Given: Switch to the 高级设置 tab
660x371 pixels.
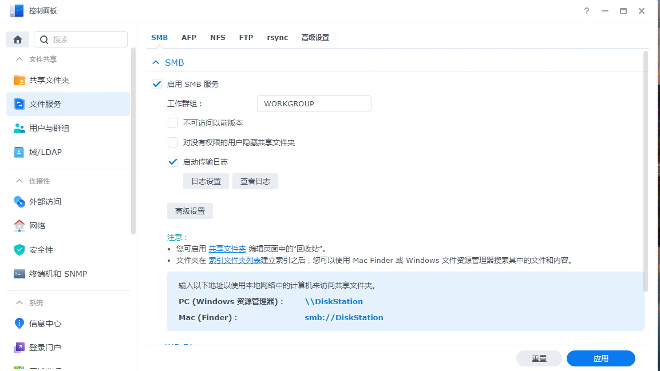Looking at the screenshot, I should tap(315, 37).
